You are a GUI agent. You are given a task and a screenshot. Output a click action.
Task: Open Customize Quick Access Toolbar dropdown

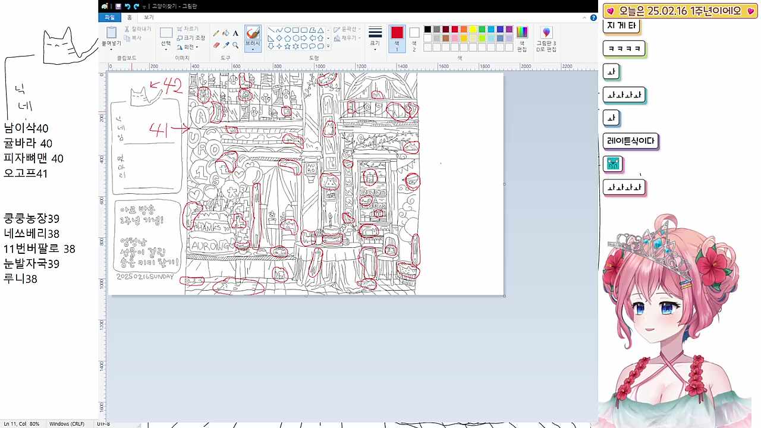(x=145, y=6)
